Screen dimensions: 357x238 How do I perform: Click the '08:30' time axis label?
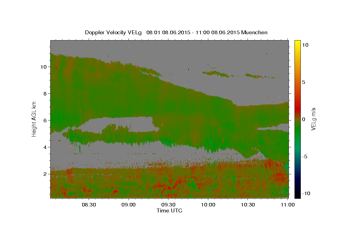point(89,205)
